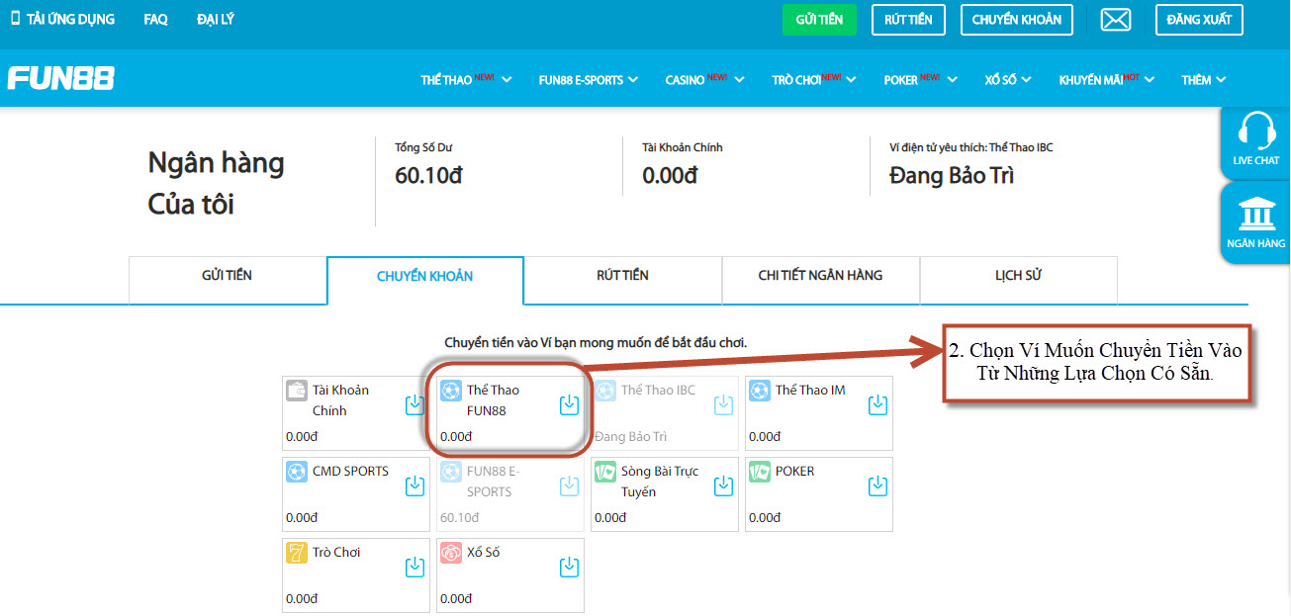Click the Tổng Số Dư amount 60.10đ
1291x616 pixels.
(428, 176)
